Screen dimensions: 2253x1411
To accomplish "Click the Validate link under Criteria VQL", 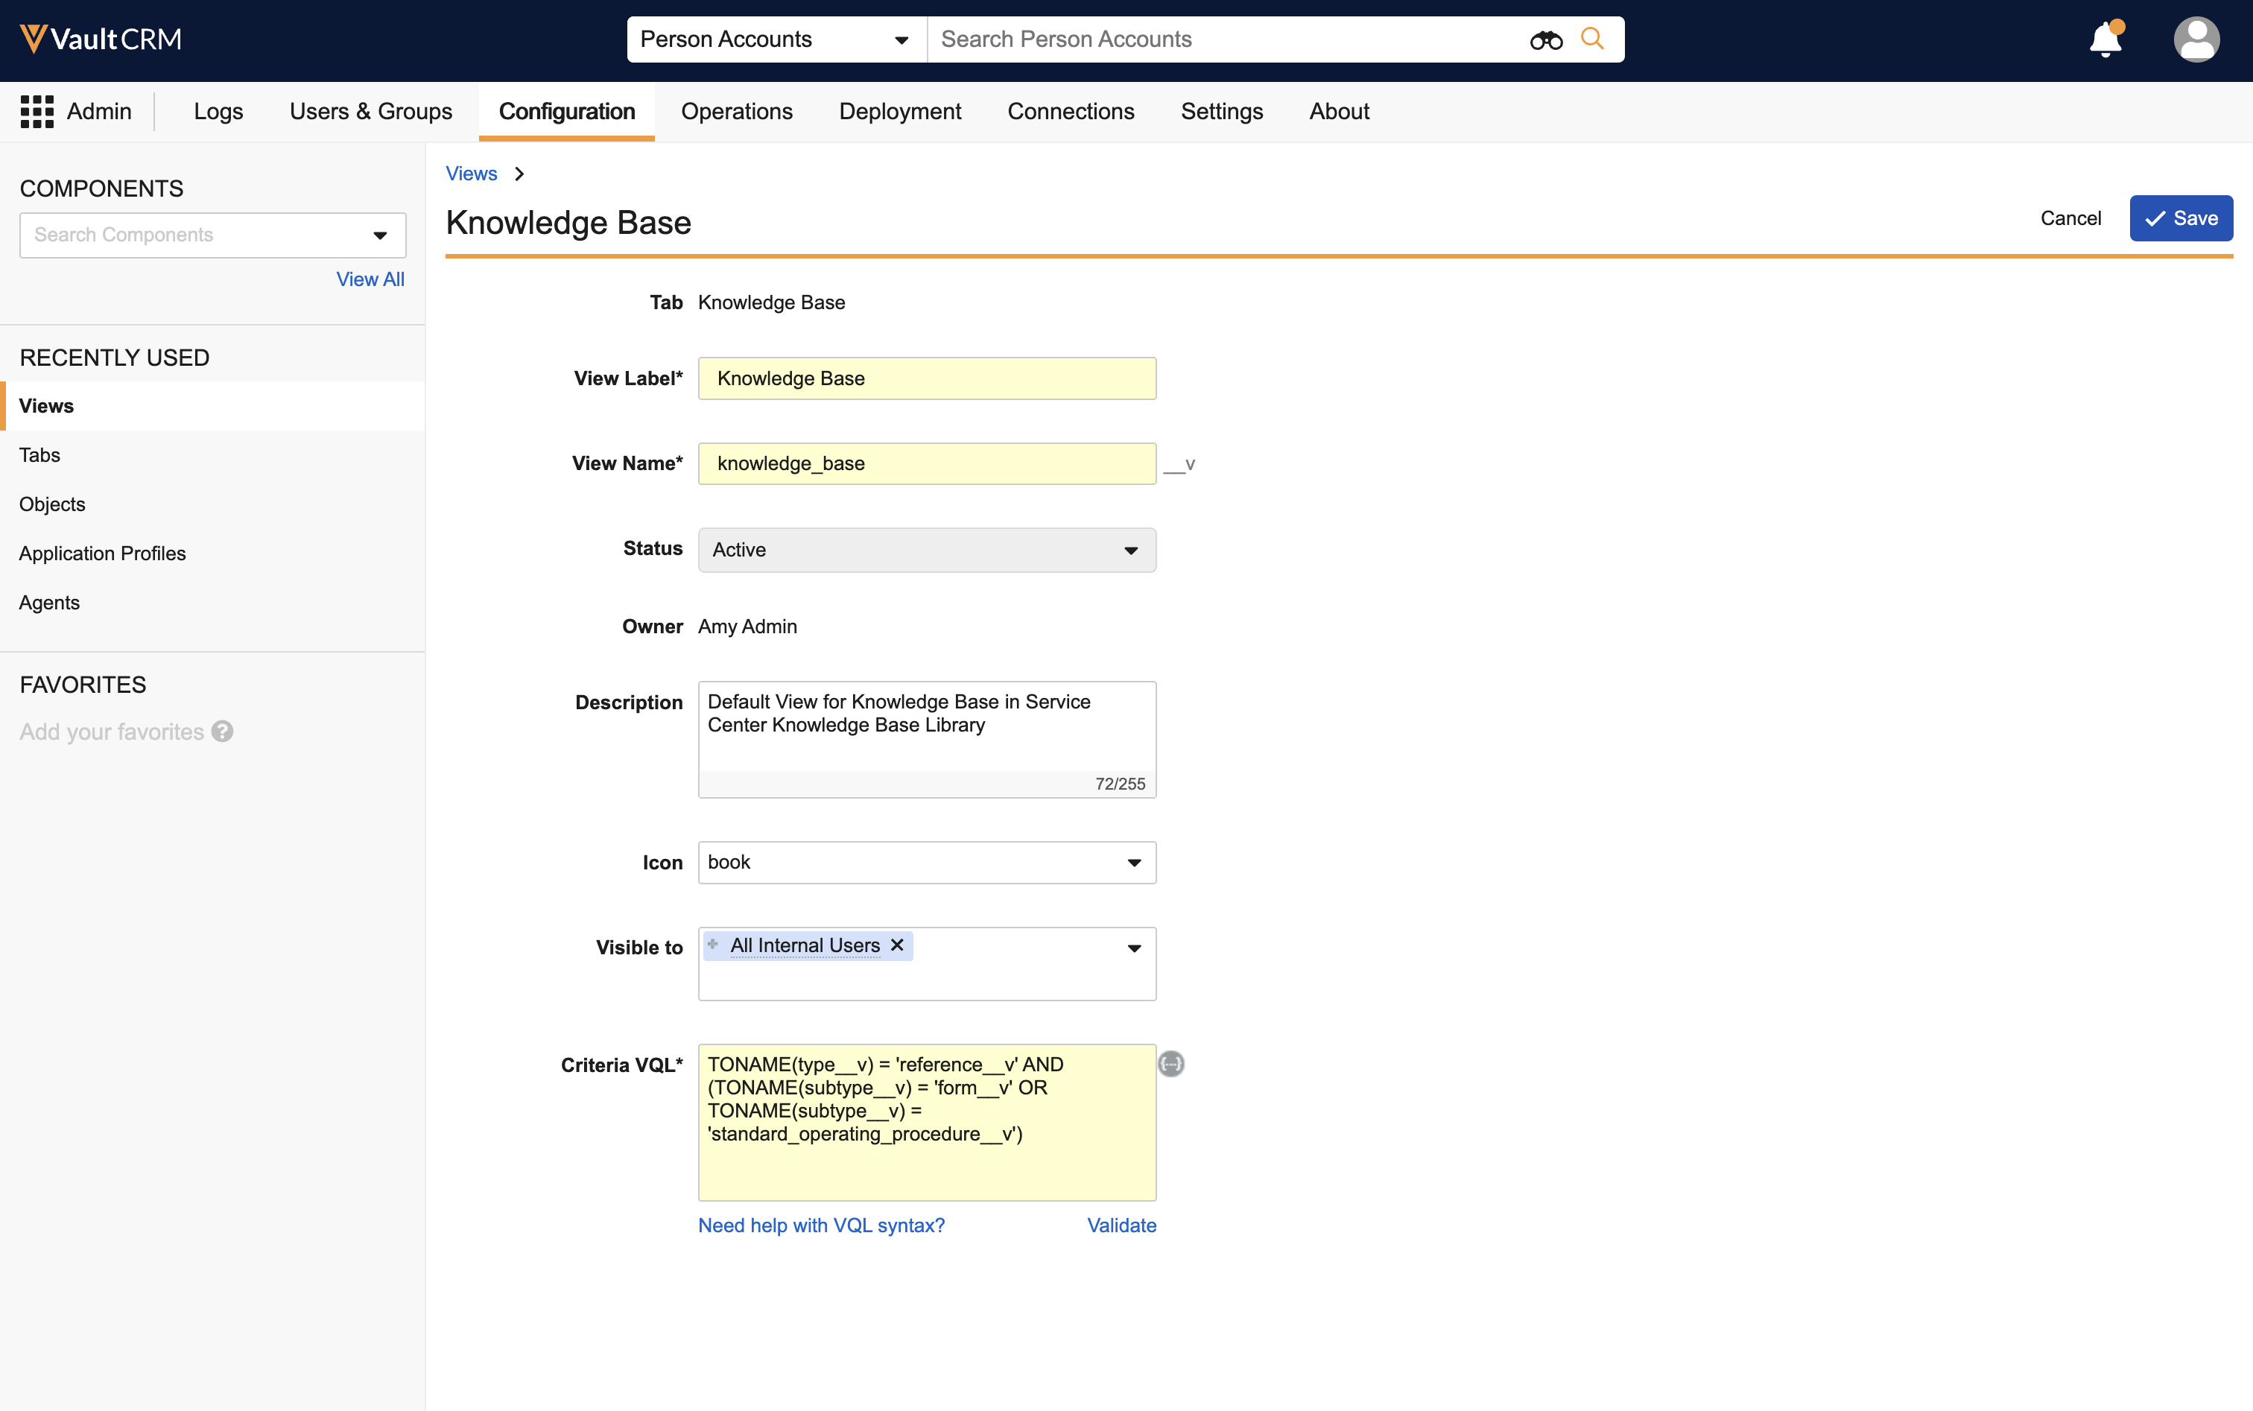I will click(x=1121, y=1225).
